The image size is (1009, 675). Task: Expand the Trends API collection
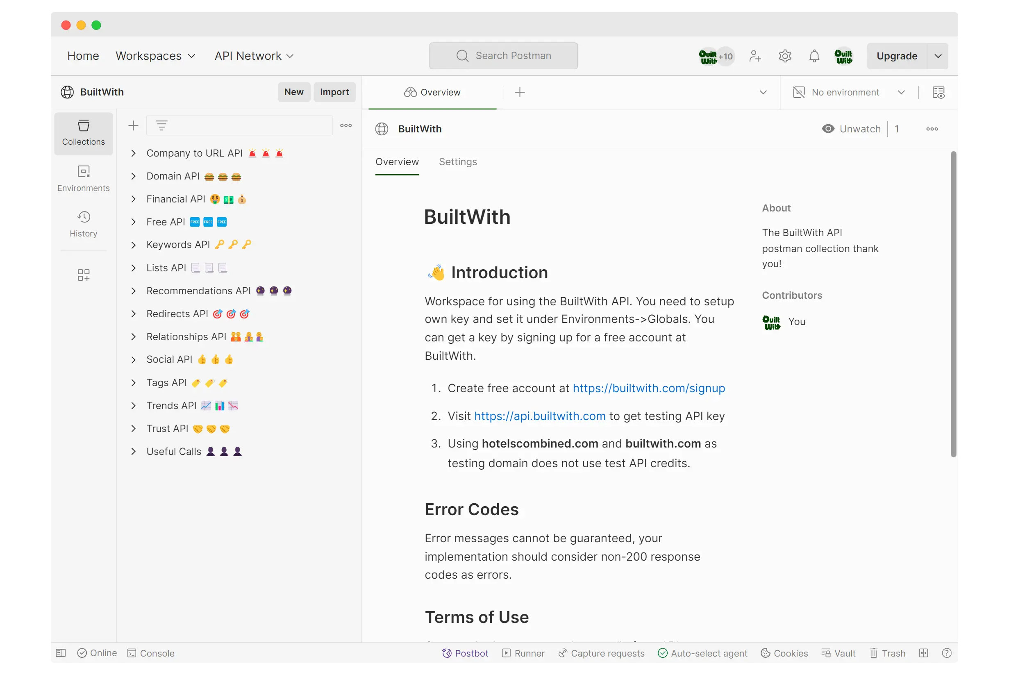tap(134, 405)
